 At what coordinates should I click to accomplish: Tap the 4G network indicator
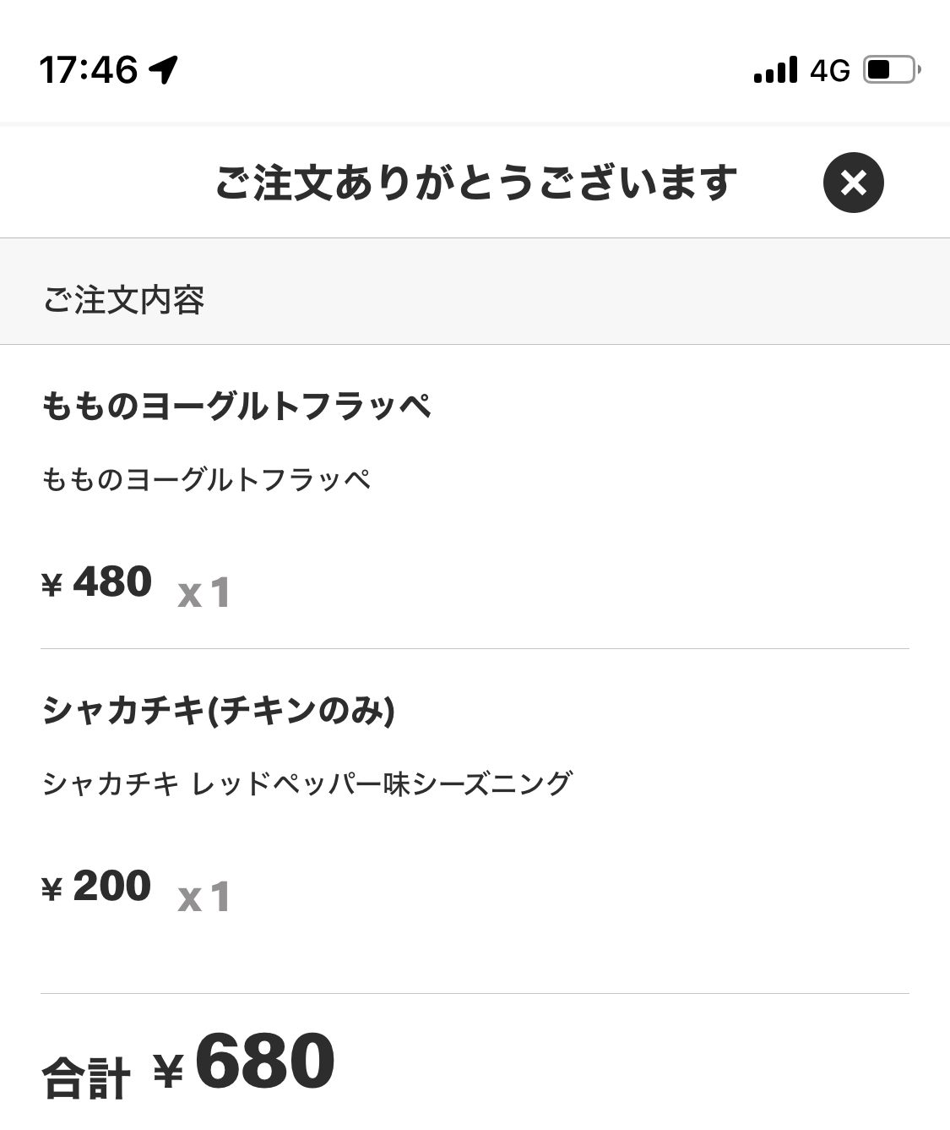click(829, 70)
